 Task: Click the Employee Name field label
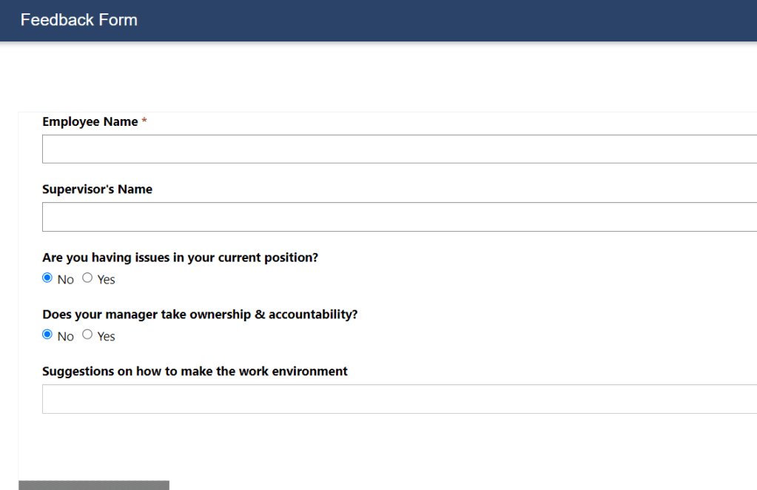[x=90, y=121]
